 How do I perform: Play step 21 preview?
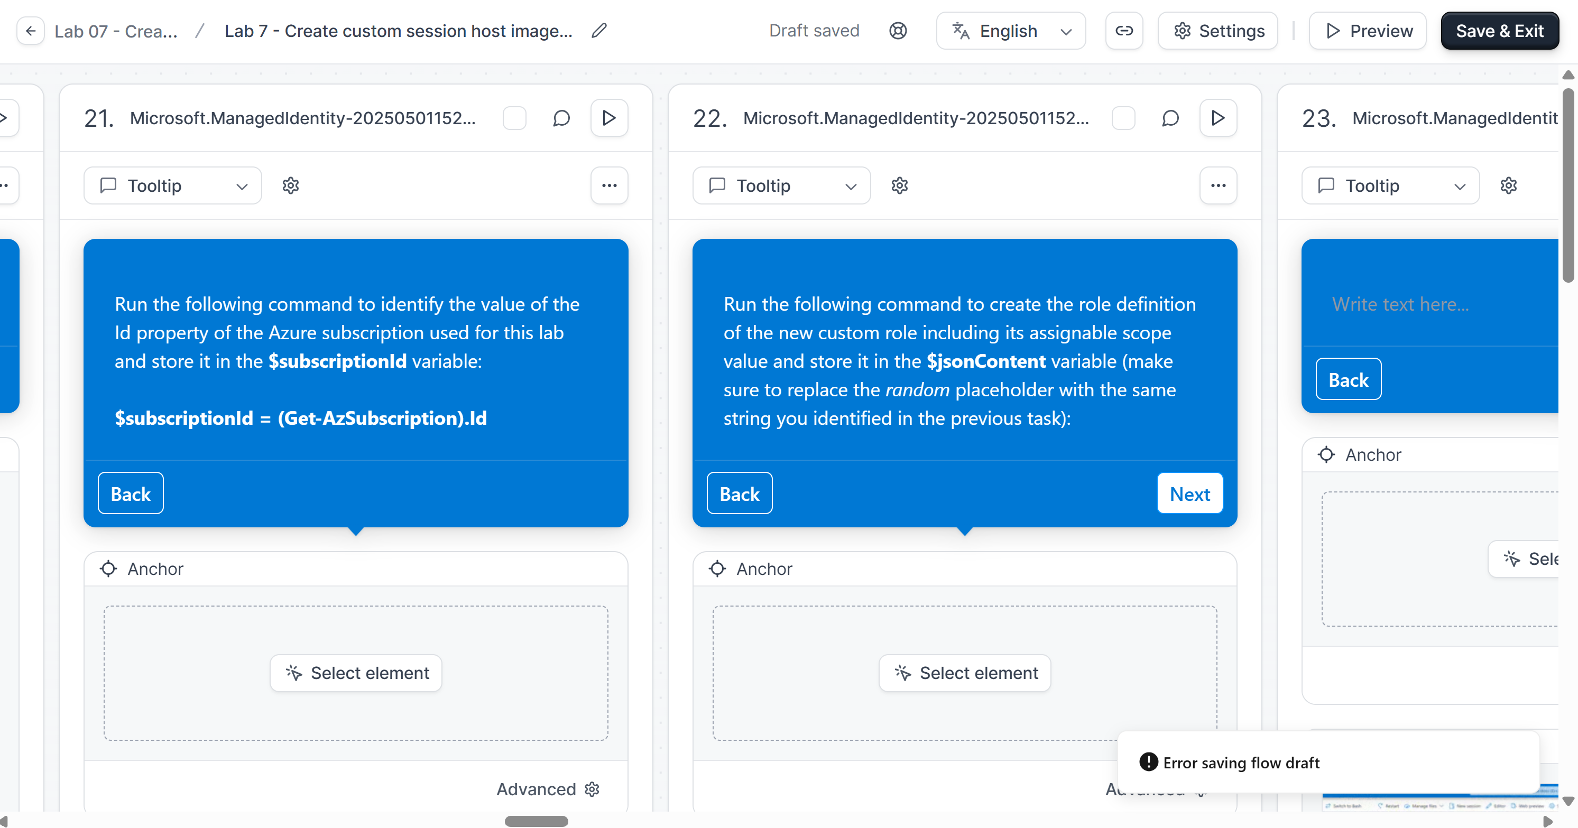pos(609,118)
